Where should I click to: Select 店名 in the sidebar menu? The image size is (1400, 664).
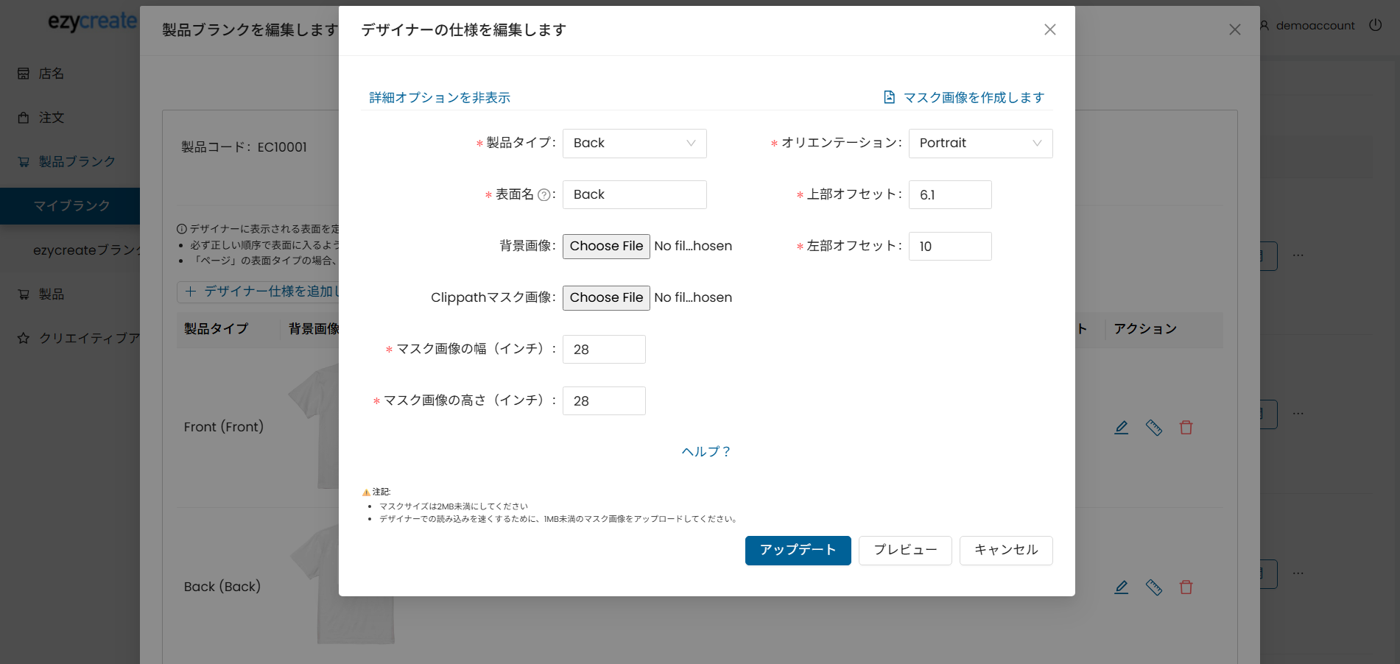pos(52,74)
